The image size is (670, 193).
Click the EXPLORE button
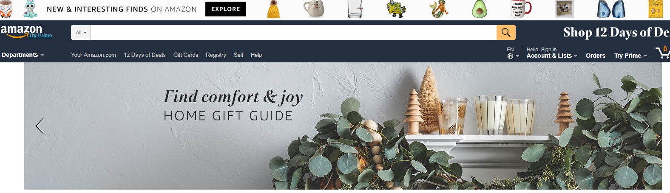[226, 9]
